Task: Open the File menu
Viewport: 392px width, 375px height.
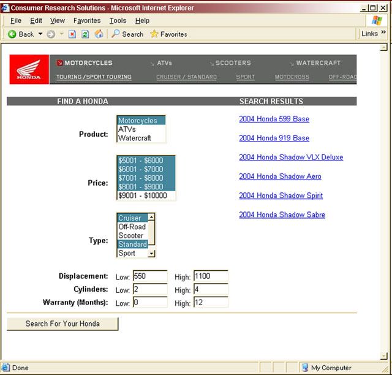Action: (16, 20)
